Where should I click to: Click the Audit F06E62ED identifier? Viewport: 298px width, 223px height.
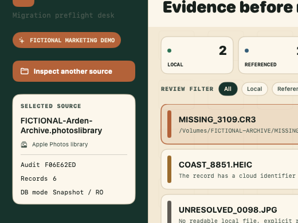tap(48, 165)
